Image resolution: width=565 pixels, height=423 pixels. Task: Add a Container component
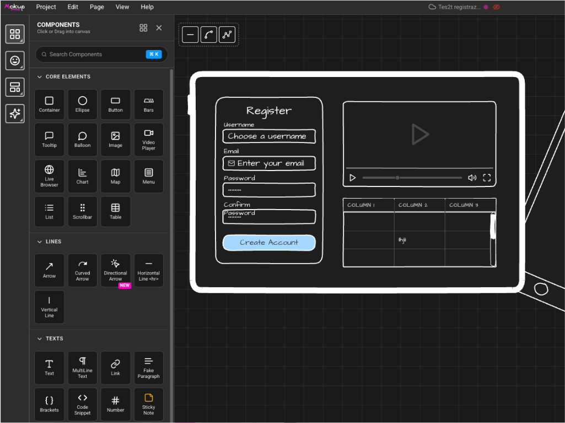(x=50, y=105)
